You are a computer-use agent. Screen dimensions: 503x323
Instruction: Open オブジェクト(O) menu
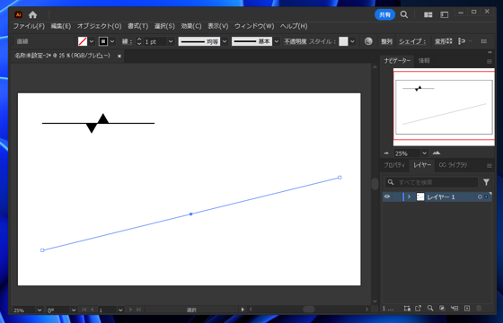click(x=99, y=26)
